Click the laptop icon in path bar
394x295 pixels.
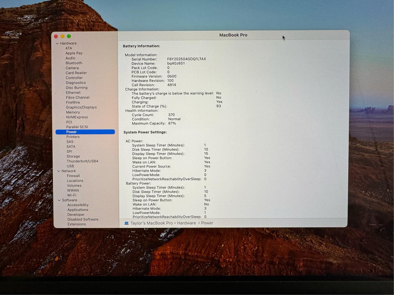pos(126,223)
